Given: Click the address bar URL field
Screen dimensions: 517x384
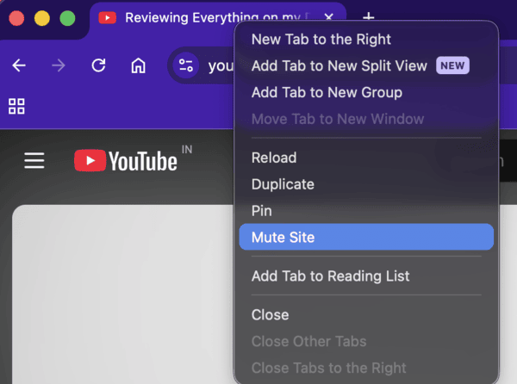Looking at the screenshot, I should click(217, 65).
